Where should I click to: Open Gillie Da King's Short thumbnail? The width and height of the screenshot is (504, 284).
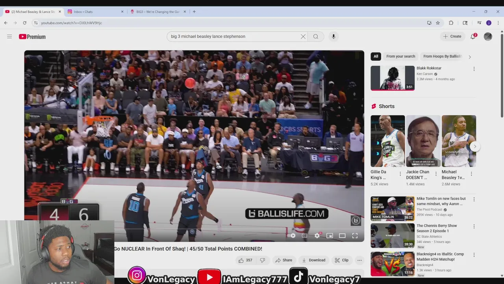tap(387, 141)
